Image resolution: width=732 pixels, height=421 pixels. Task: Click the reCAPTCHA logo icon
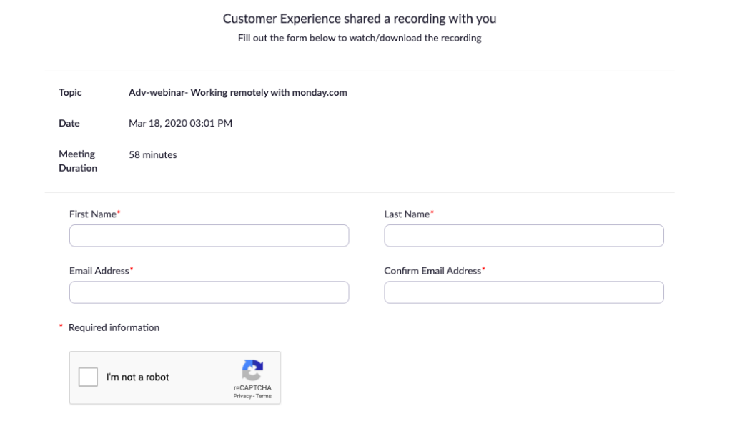252,370
